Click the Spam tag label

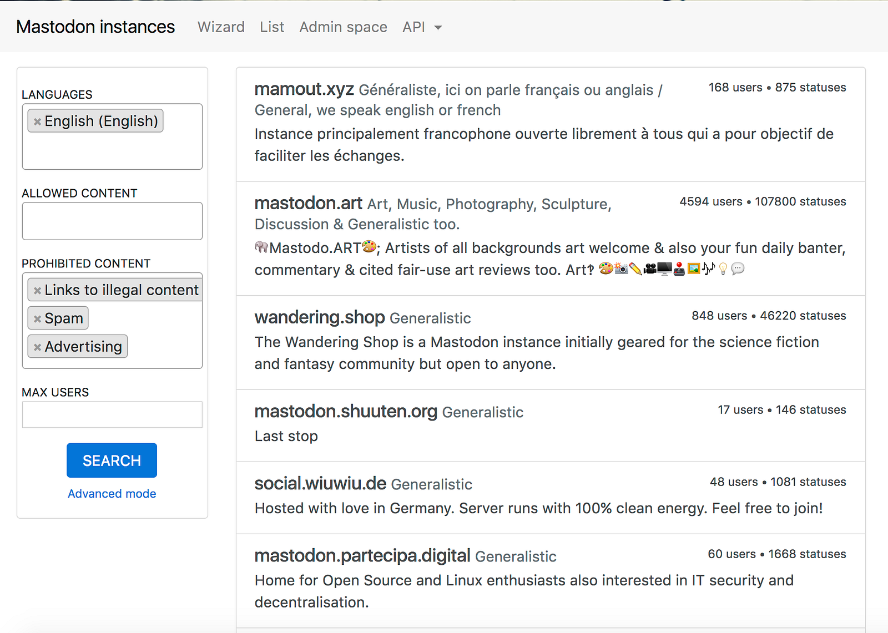pos(64,318)
